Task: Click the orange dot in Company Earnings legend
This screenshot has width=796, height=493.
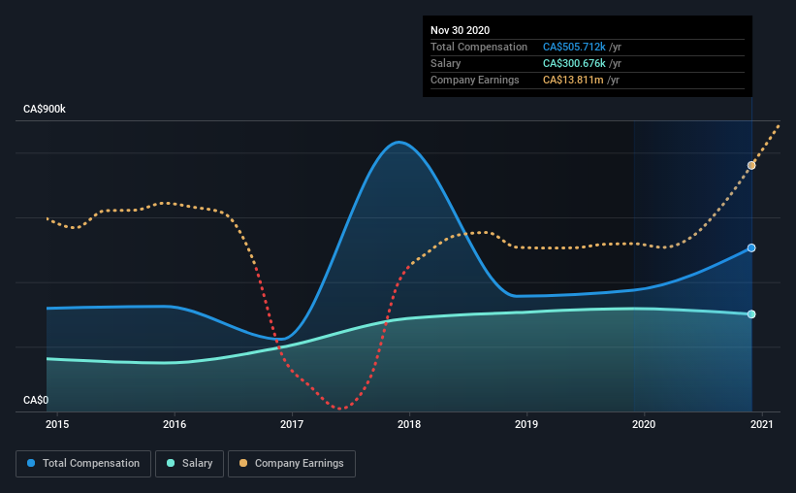Action: pyautogui.click(x=243, y=463)
